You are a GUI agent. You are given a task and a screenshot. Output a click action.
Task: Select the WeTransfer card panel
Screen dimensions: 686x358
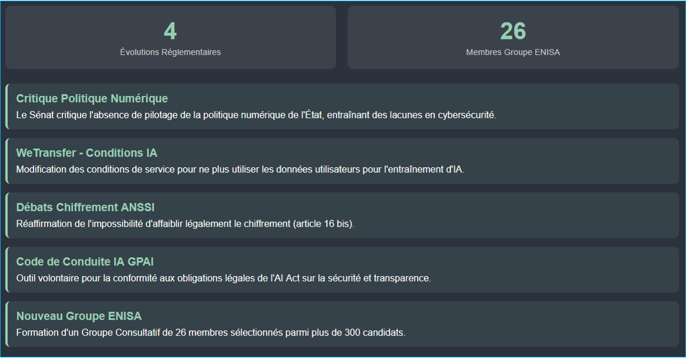coord(342,161)
